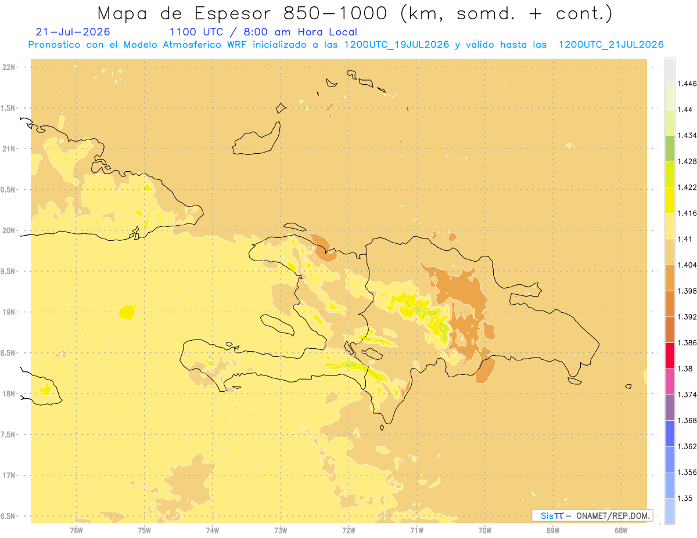697x538 pixels.
Task: Pick the red legend swatch between 1.38 and 1.386
Action: point(670,356)
